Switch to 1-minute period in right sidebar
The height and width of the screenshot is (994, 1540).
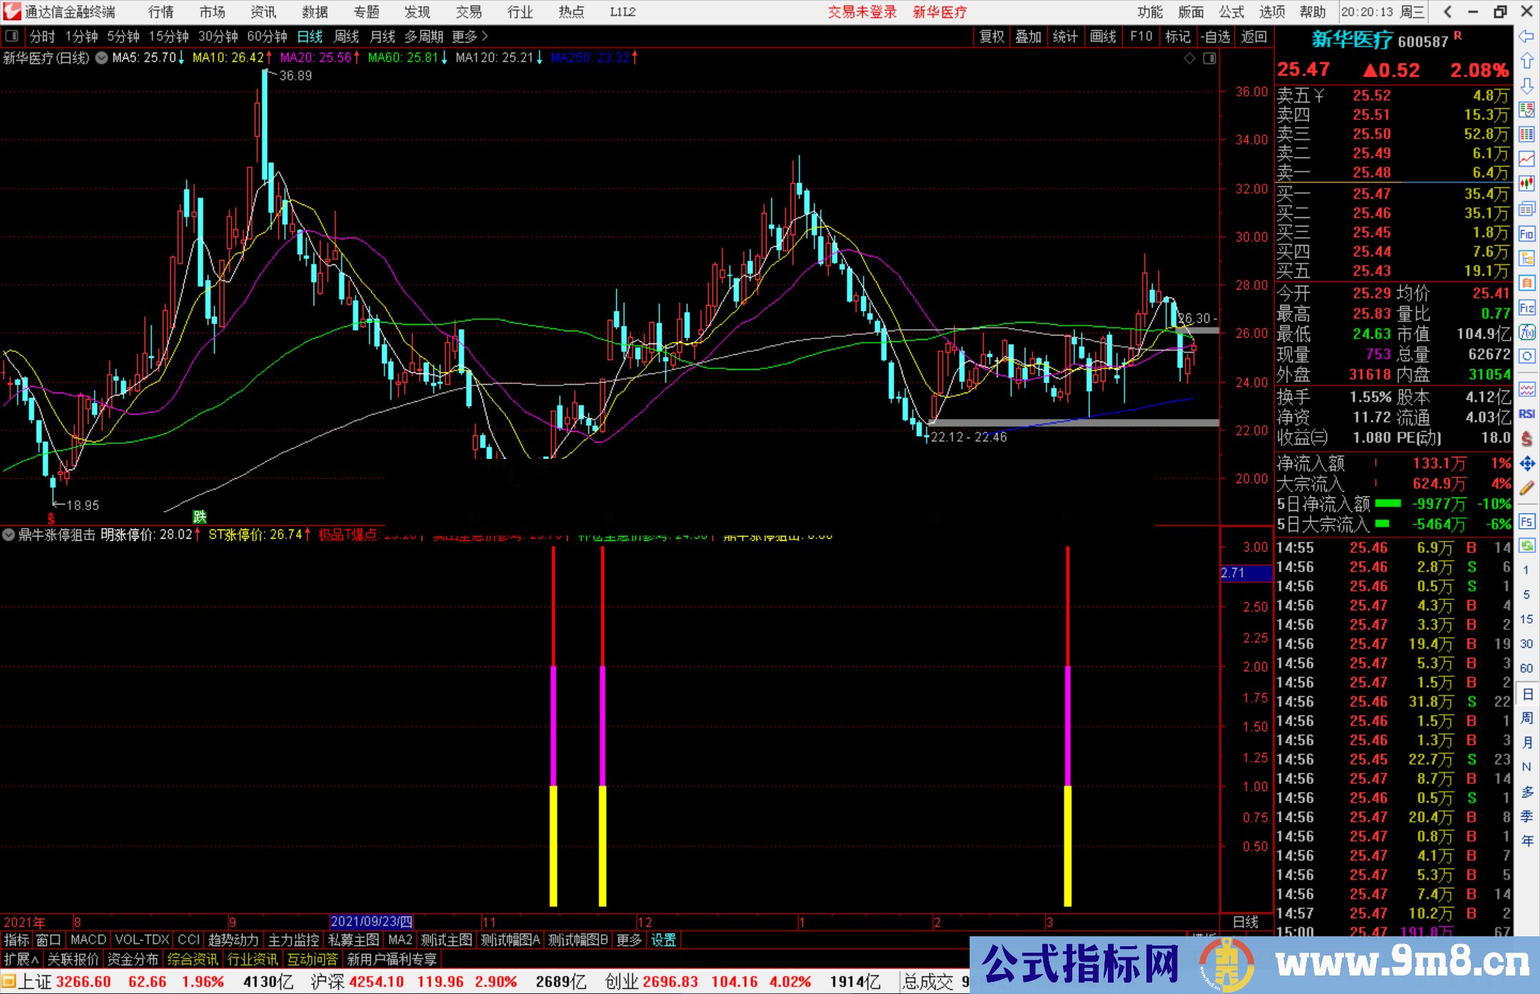(1526, 570)
